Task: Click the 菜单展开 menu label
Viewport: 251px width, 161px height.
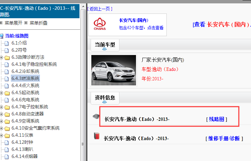Action: (x=14, y=23)
